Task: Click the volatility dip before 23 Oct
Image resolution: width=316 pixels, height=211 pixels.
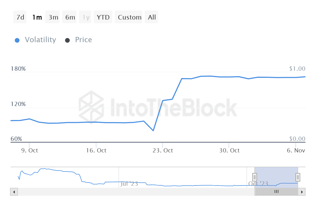Action: pyautogui.click(x=153, y=131)
